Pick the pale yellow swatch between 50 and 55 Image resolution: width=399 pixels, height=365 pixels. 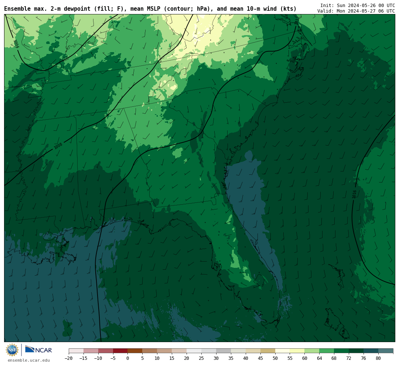283,351
